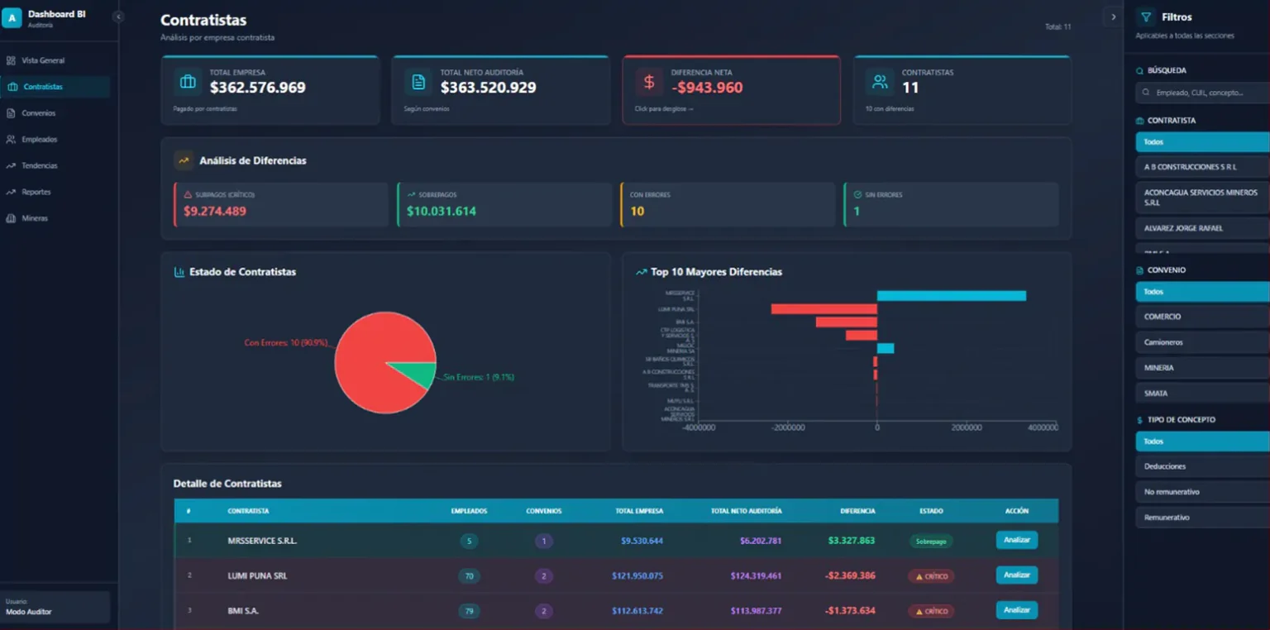Click the briefcase icon in Total Empresa card
The height and width of the screenshot is (630, 1270).
point(188,82)
